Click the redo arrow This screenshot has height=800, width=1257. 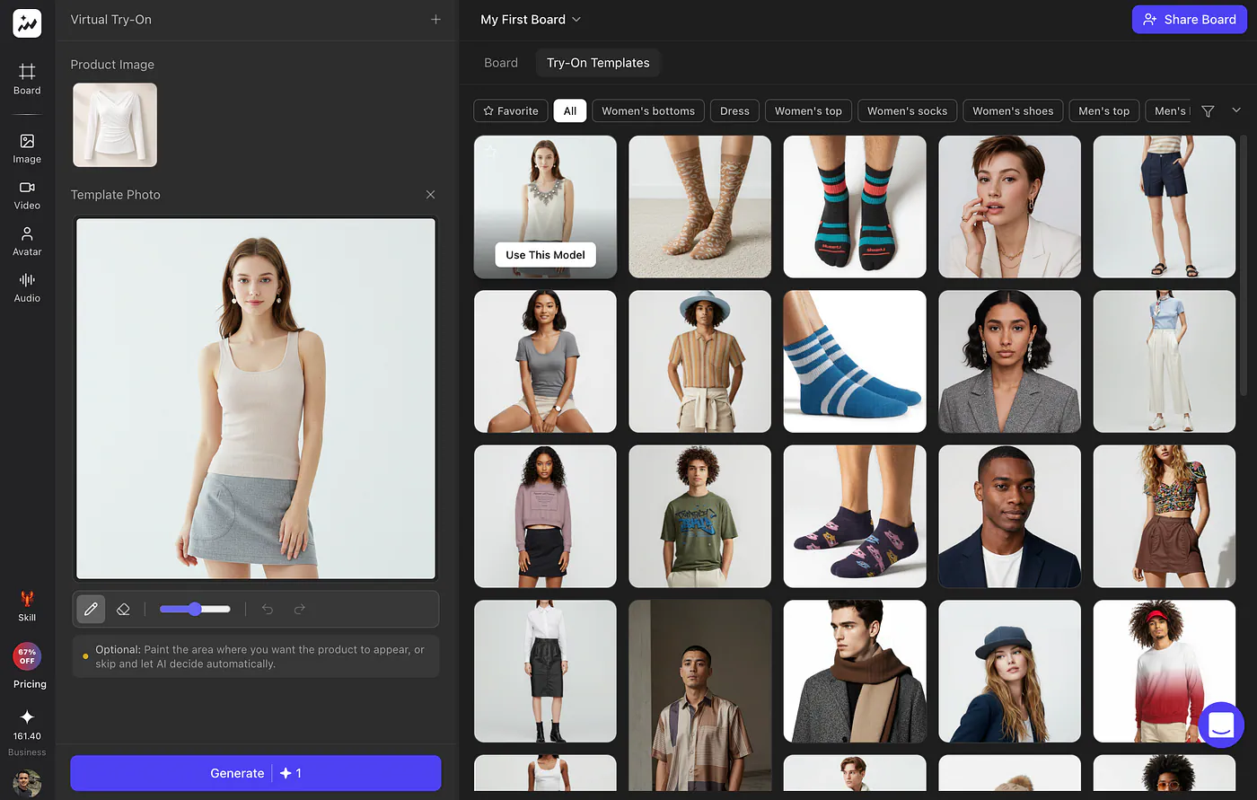tap(300, 609)
